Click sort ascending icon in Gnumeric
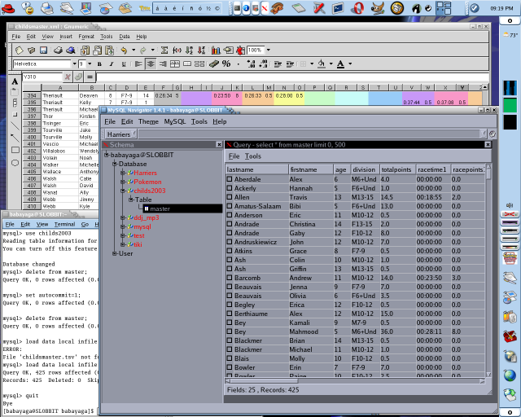Screen dimensions: 521x417 point(189,50)
